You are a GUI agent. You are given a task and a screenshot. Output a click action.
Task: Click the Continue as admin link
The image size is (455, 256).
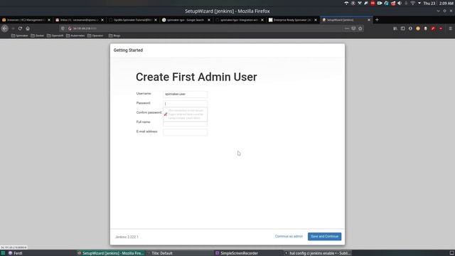pos(289,236)
